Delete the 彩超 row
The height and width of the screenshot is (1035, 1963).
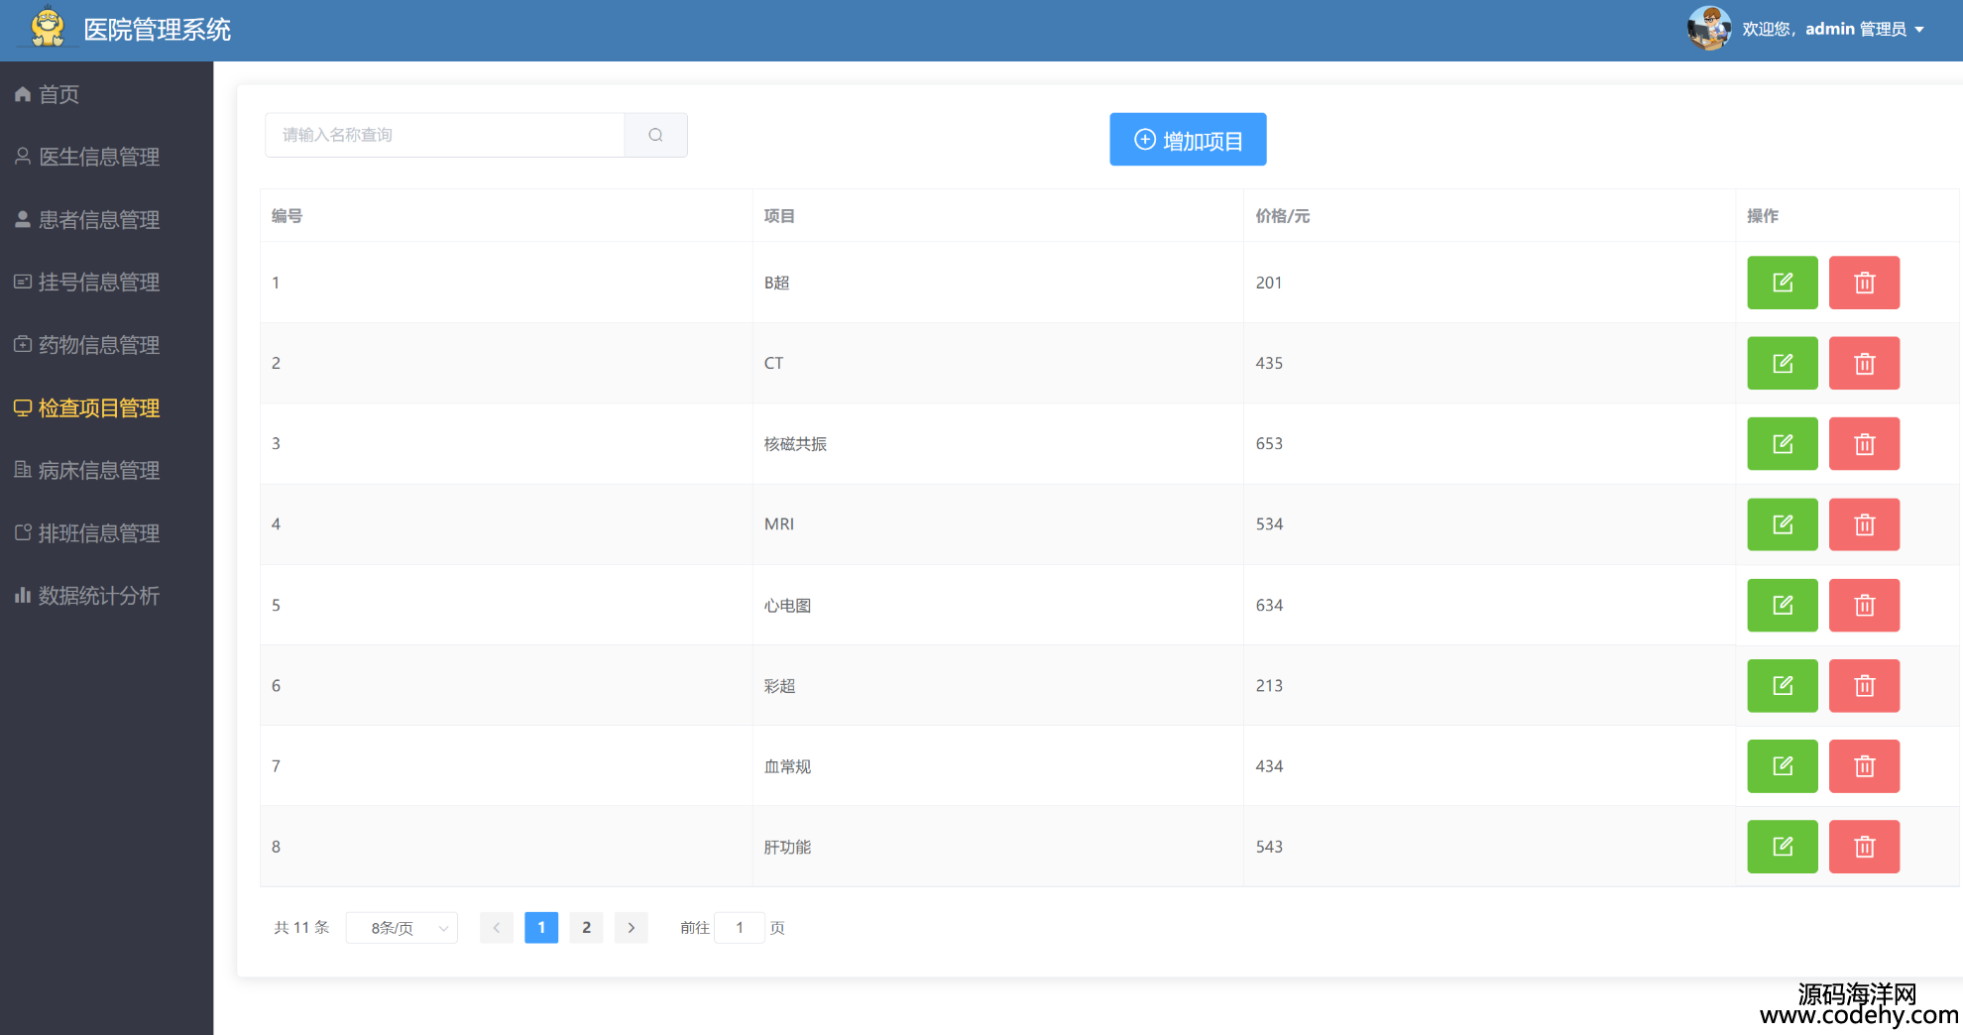[1863, 685]
